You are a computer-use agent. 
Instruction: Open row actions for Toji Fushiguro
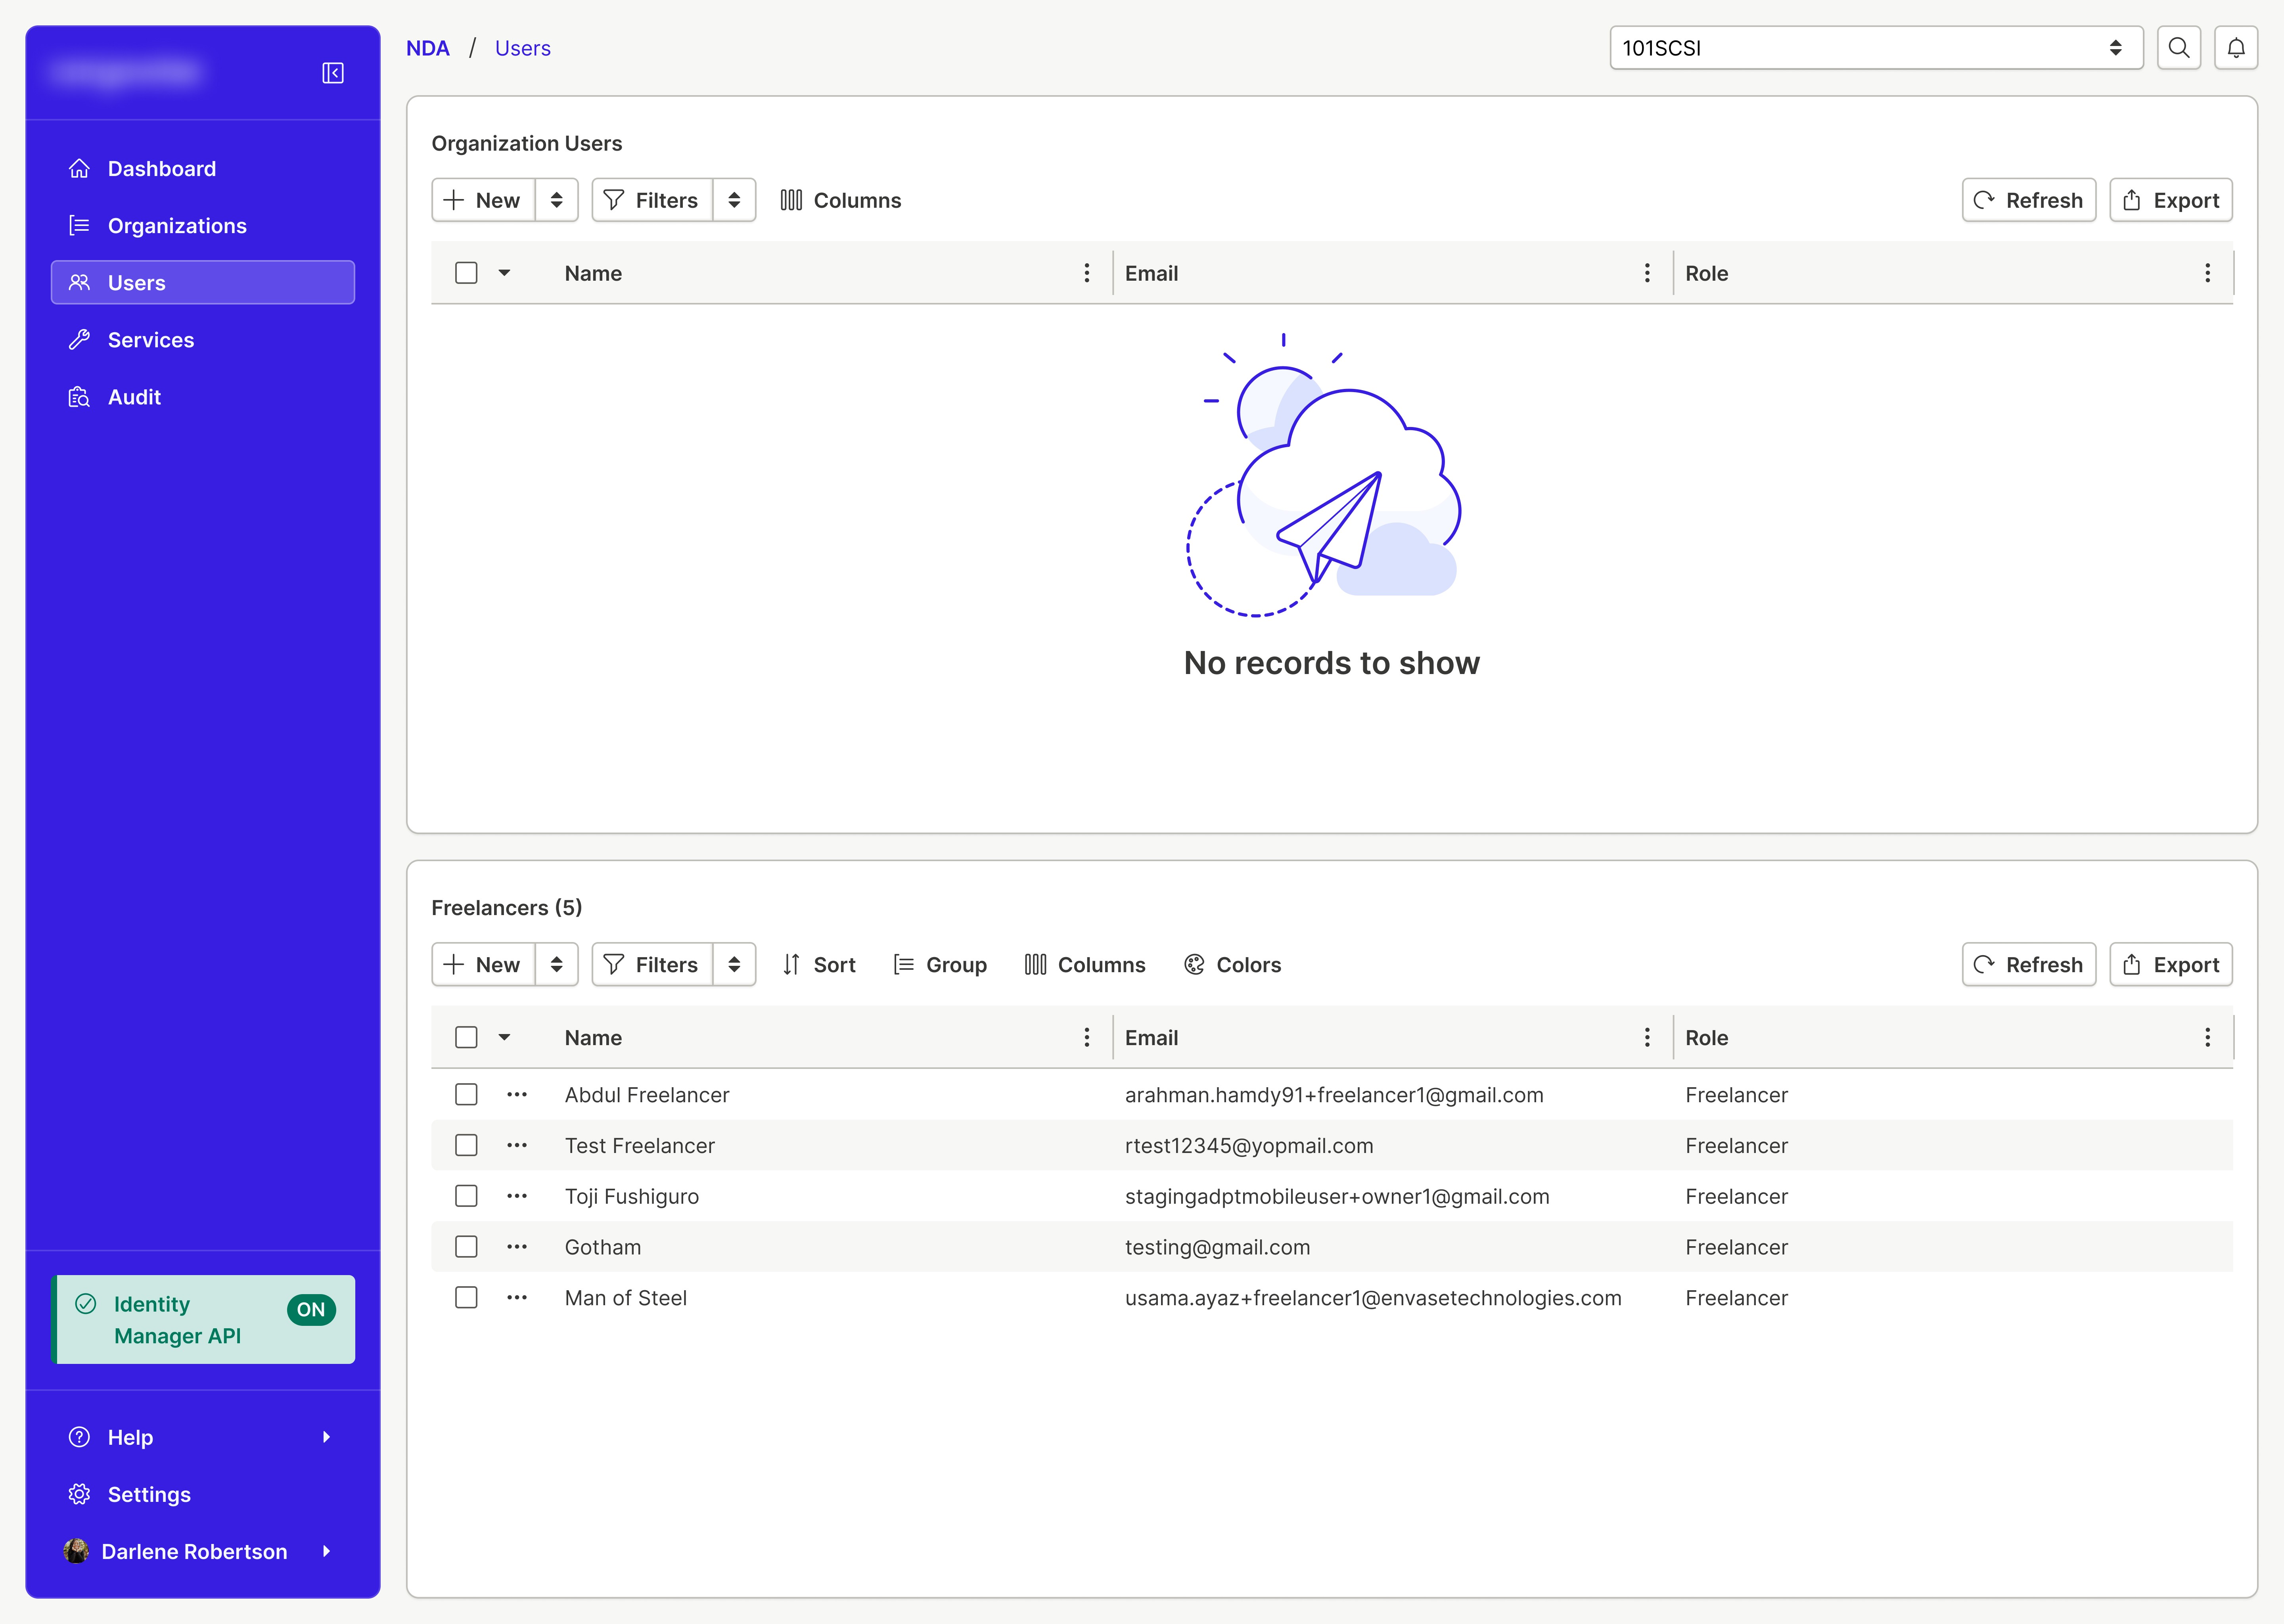pyautogui.click(x=517, y=1196)
